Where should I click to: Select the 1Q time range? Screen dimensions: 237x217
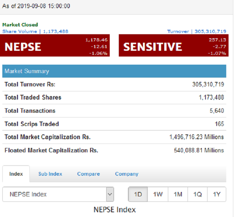click(197, 194)
